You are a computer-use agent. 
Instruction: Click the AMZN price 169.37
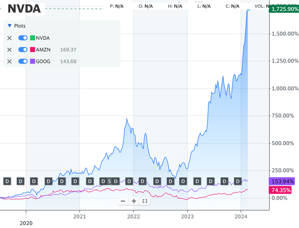68,50
